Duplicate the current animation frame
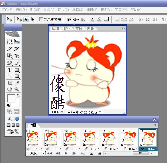Screen dimensions: 167x163 click(91, 153)
